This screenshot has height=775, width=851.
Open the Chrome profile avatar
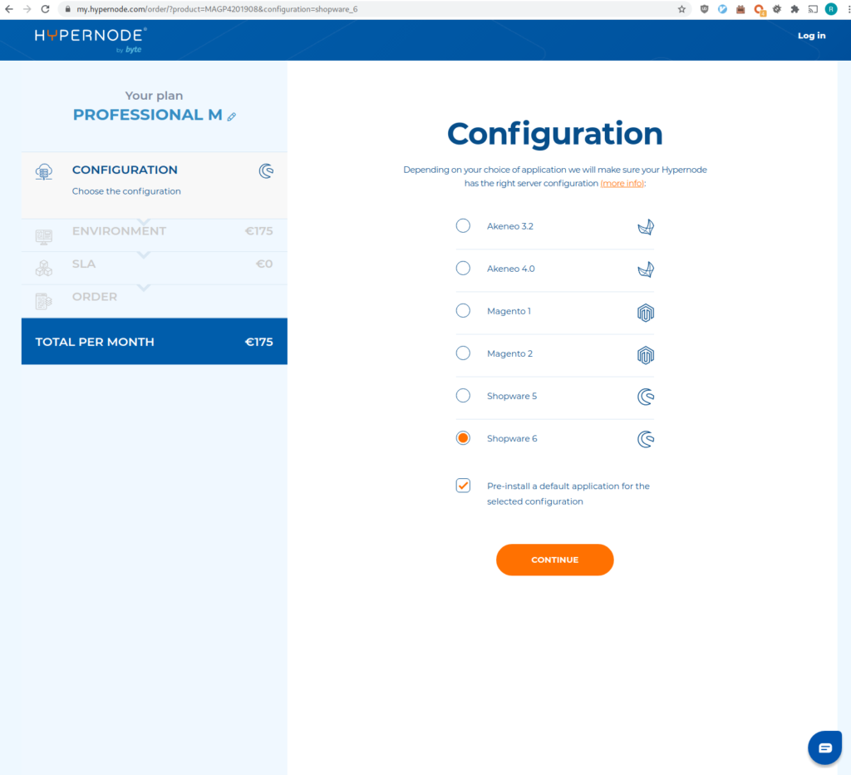pyautogui.click(x=831, y=9)
